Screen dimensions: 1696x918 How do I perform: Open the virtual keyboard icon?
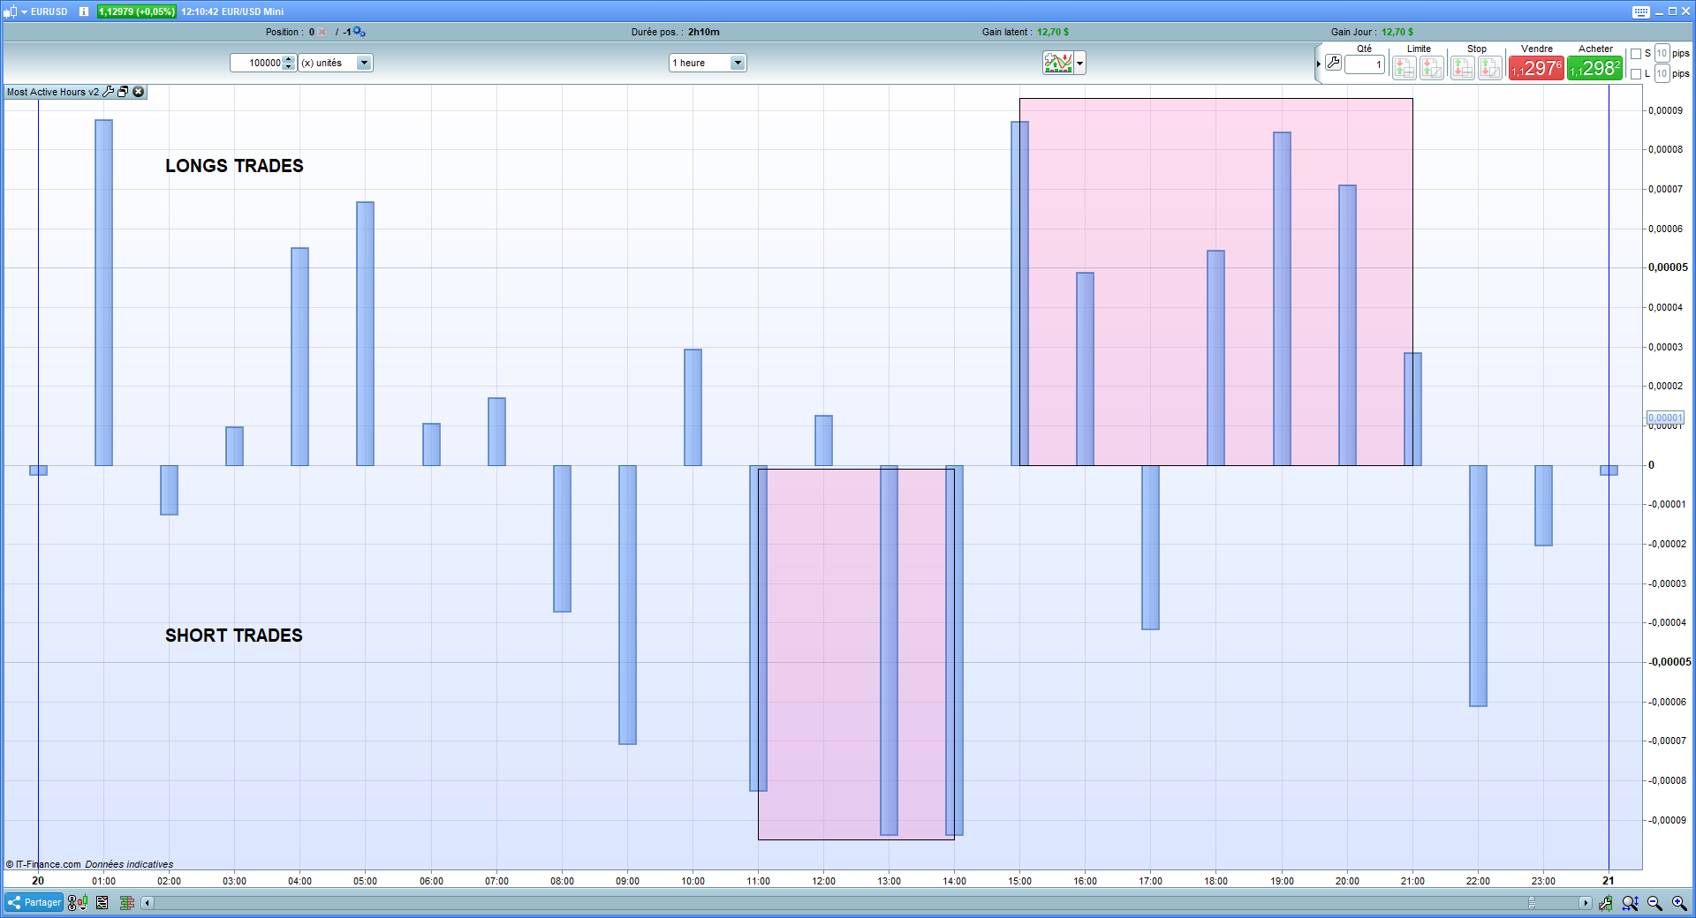(x=1641, y=11)
